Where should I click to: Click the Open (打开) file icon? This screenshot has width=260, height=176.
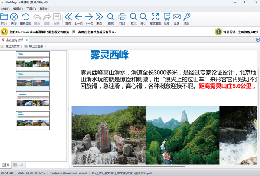(x=4, y=19)
